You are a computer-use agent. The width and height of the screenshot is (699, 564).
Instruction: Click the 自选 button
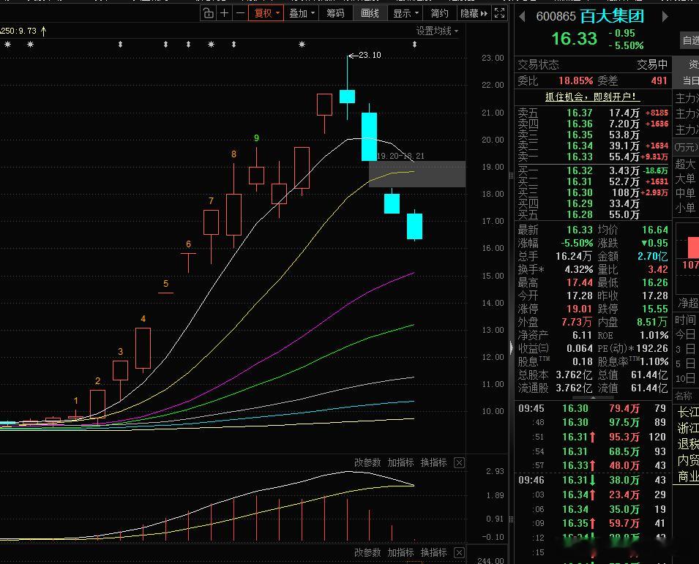point(689,40)
